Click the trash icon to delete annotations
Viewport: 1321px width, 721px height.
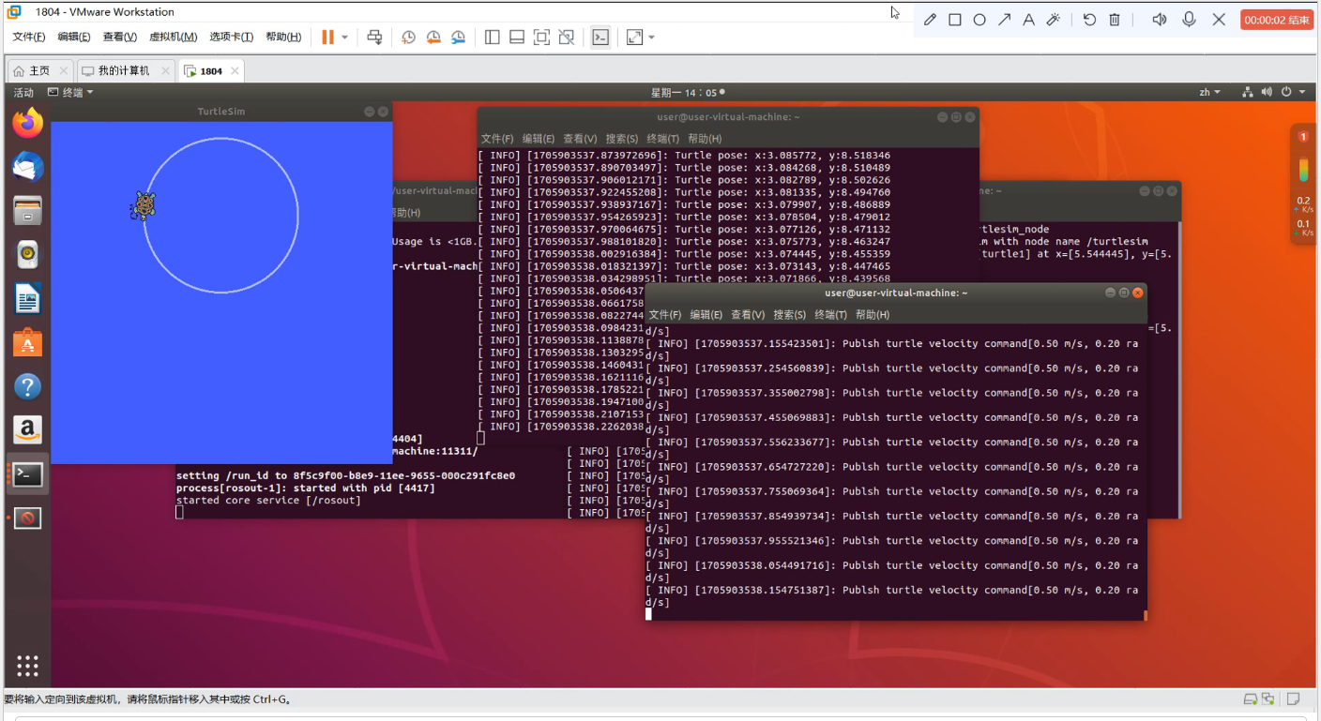point(1115,20)
